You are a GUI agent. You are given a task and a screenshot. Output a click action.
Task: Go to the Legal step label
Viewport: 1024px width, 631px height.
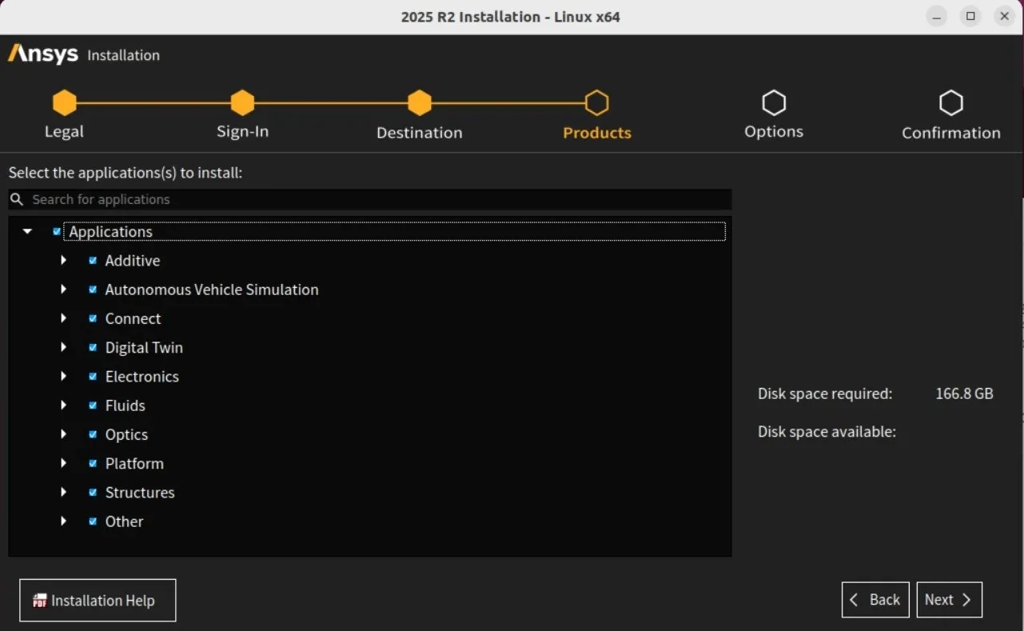[x=64, y=132]
